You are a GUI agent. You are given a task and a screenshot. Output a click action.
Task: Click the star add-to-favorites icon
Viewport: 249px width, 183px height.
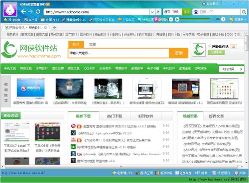5,20
